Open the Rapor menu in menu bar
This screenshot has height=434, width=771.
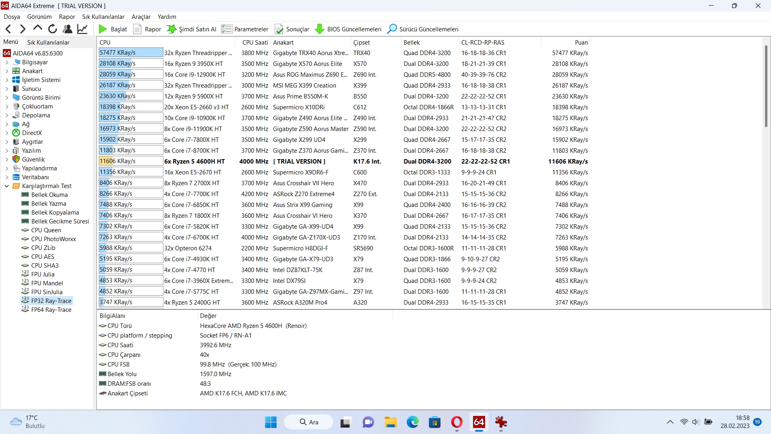(x=67, y=17)
